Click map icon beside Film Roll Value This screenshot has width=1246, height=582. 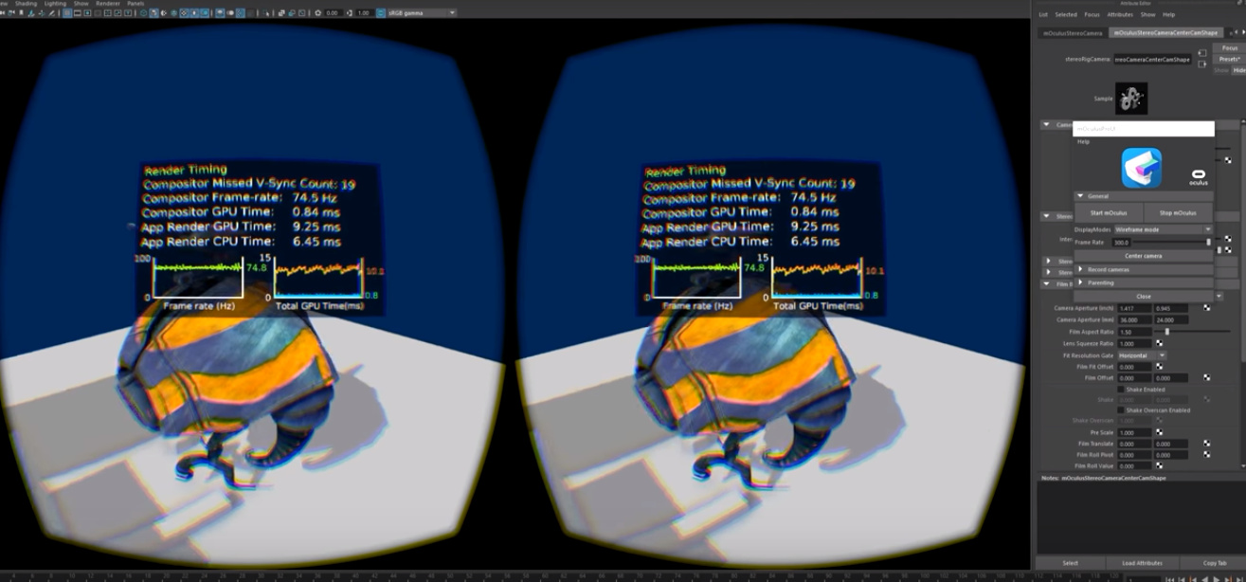1159,465
